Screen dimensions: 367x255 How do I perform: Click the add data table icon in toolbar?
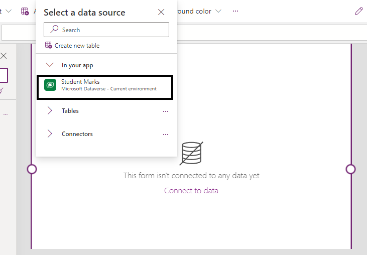pos(25,11)
